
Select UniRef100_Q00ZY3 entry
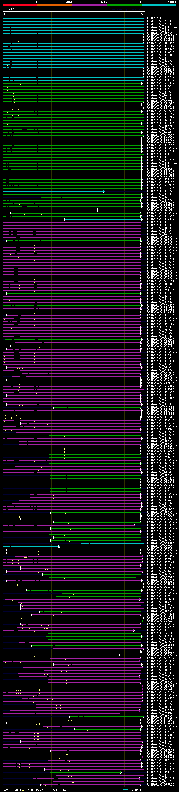click(x=161, y=201)
